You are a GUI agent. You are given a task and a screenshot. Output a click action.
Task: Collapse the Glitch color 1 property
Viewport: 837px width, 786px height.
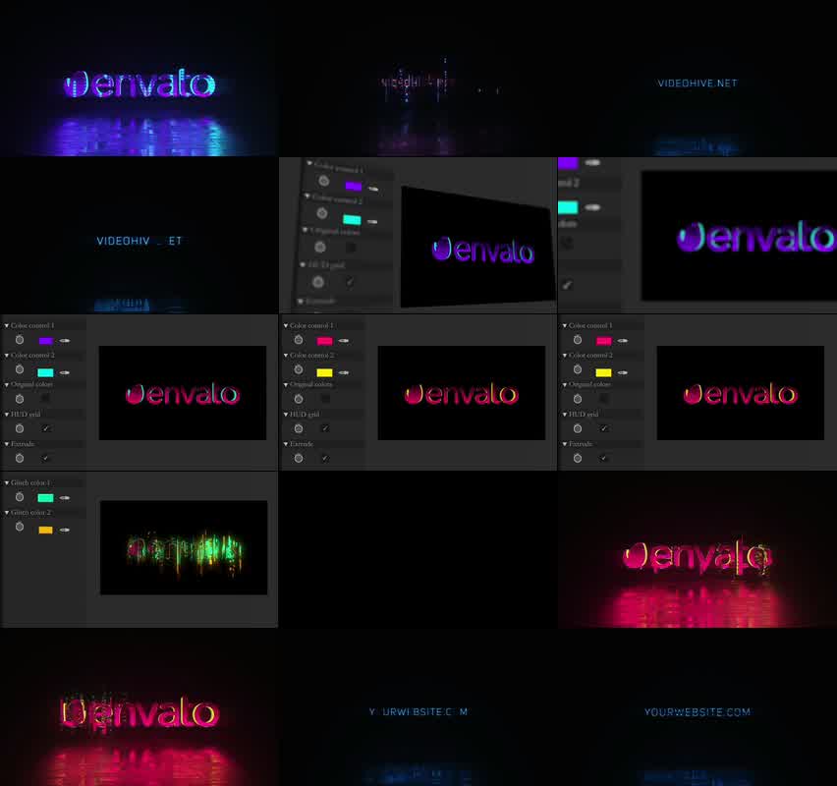pyautogui.click(x=7, y=482)
